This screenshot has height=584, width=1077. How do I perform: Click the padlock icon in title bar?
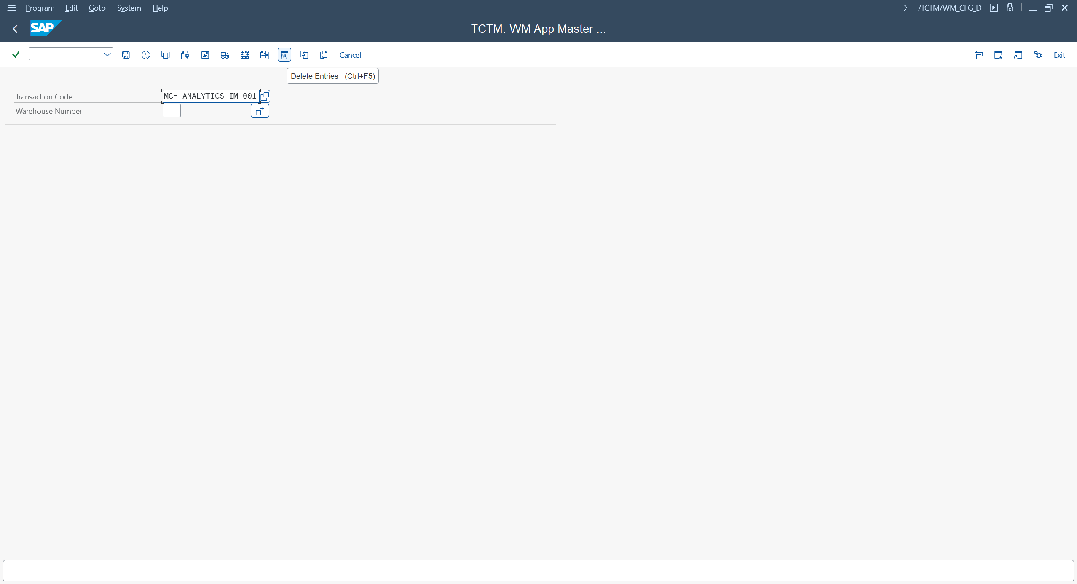pyautogui.click(x=1010, y=8)
